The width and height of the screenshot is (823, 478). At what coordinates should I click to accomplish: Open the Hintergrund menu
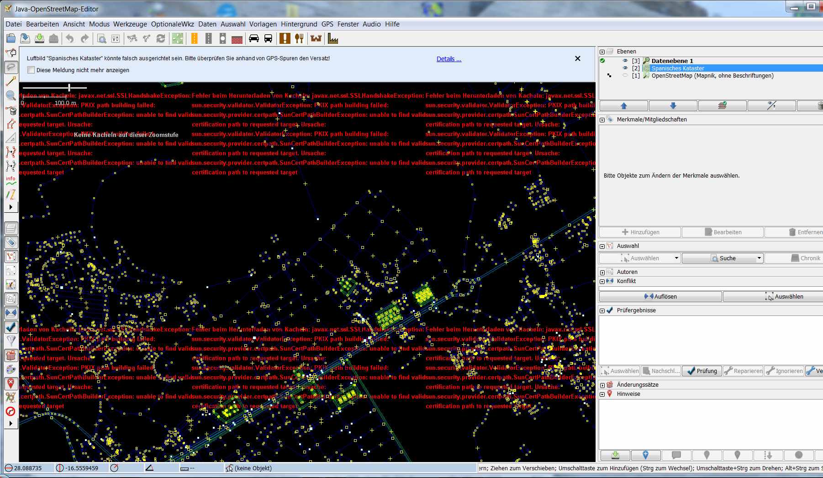click(299, 24)
